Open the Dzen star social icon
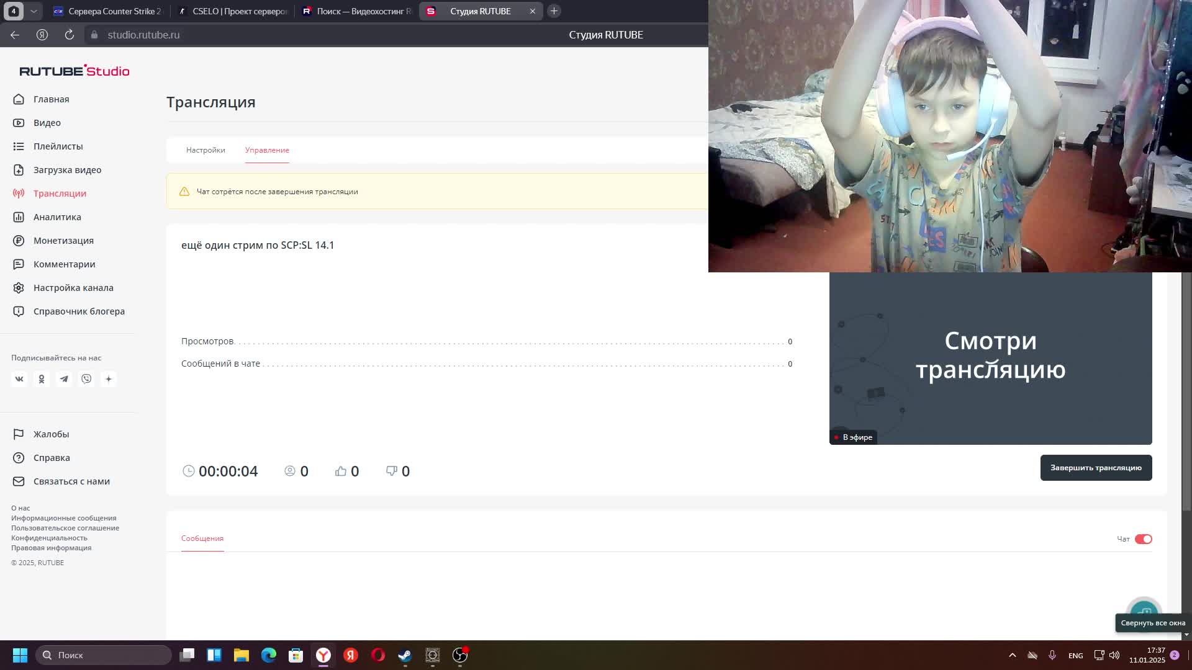 (x=109, y=379)
